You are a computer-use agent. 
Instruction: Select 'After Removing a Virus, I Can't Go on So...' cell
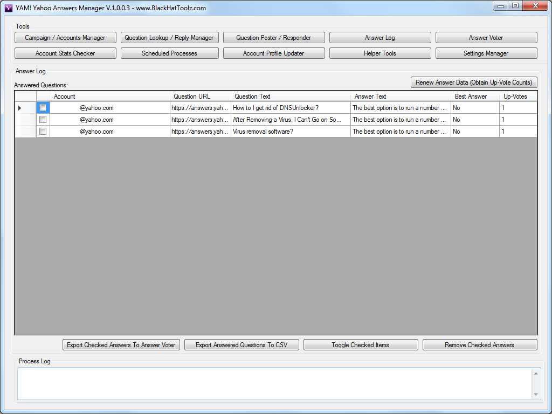coord(291,120)
